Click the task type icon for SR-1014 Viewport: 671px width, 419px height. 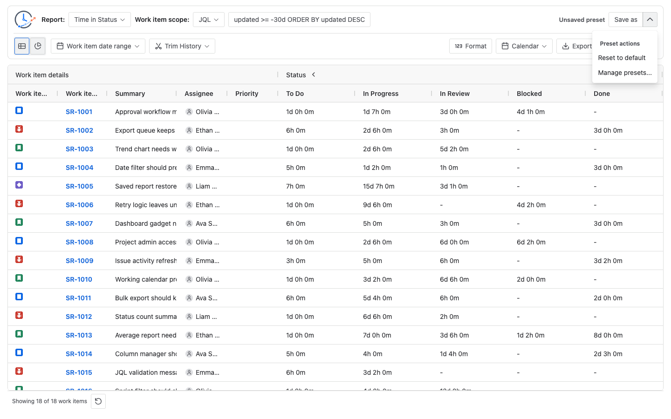tap(19, 352)
